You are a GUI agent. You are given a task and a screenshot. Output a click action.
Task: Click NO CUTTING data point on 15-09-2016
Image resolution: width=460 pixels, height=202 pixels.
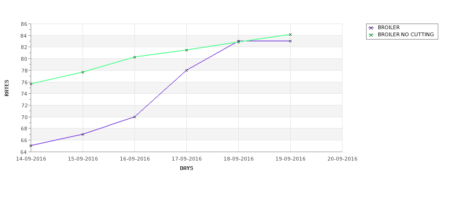point(83,72)
